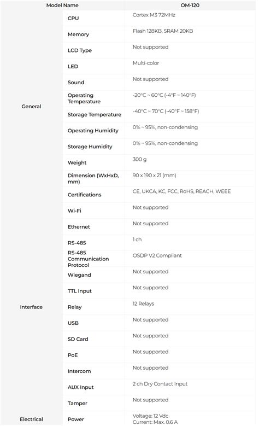The width and height of the screenshot is (259, 426).
Task: Click the Voltage: 12 Vdc power value
Action: [150, 416]
